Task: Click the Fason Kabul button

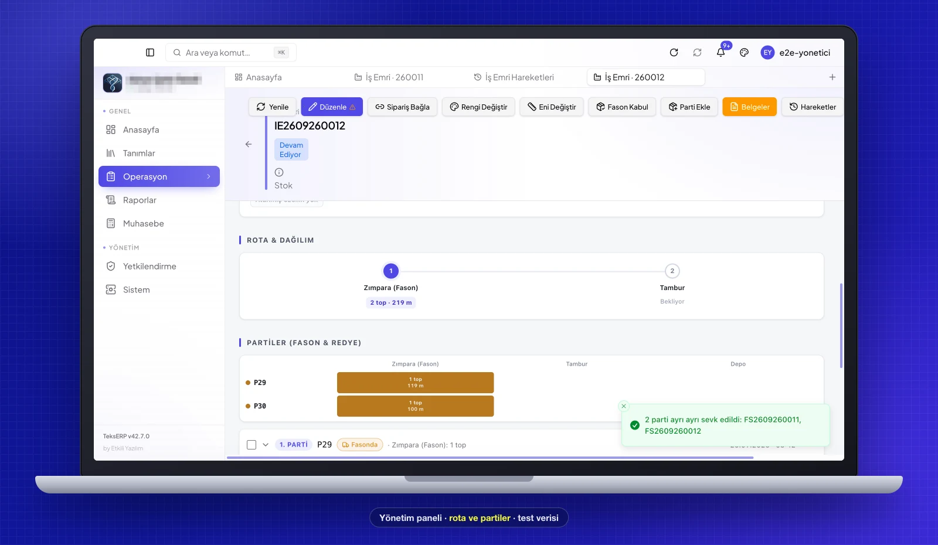Action: coord(622,107)
